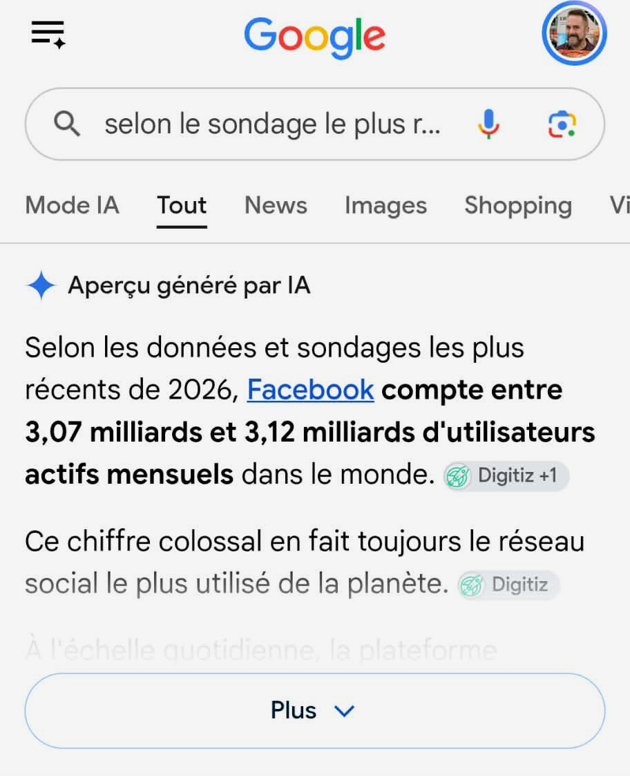Image resolution: width=630 pixels, height=776 pixels.
Task: Open the News tab
Action: tap(276, 205)
